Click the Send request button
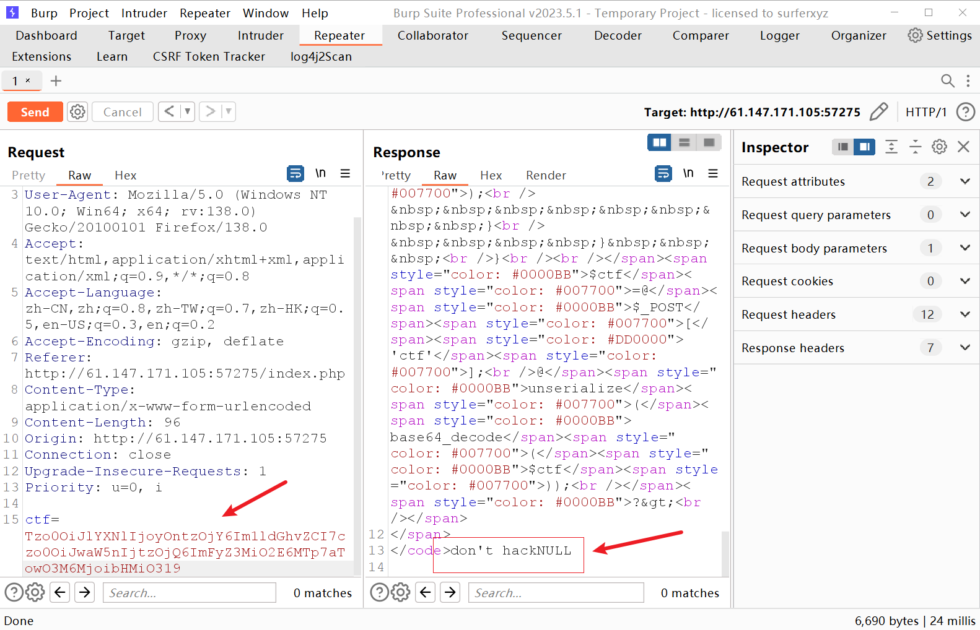 (35, 112)
